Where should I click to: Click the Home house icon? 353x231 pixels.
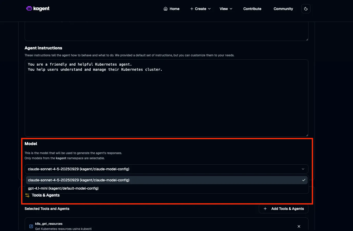click(166, 9)
